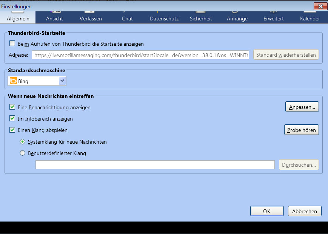Click the Anpassen button
The height and width of the screenshot is (234, 328).
click(x=302, y=107)
